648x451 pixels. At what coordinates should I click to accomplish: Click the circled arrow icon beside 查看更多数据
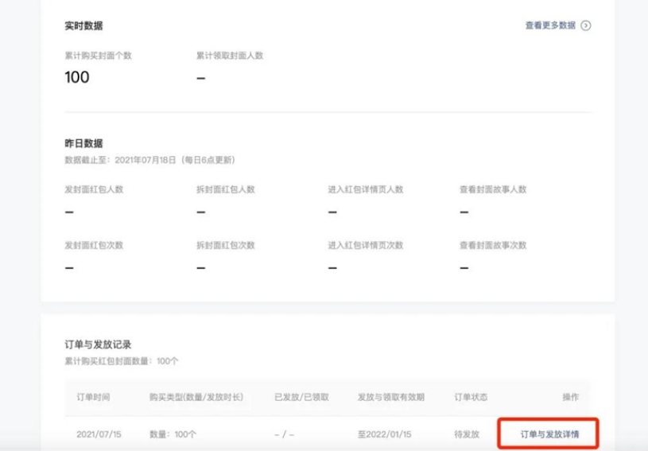(586, 25)
